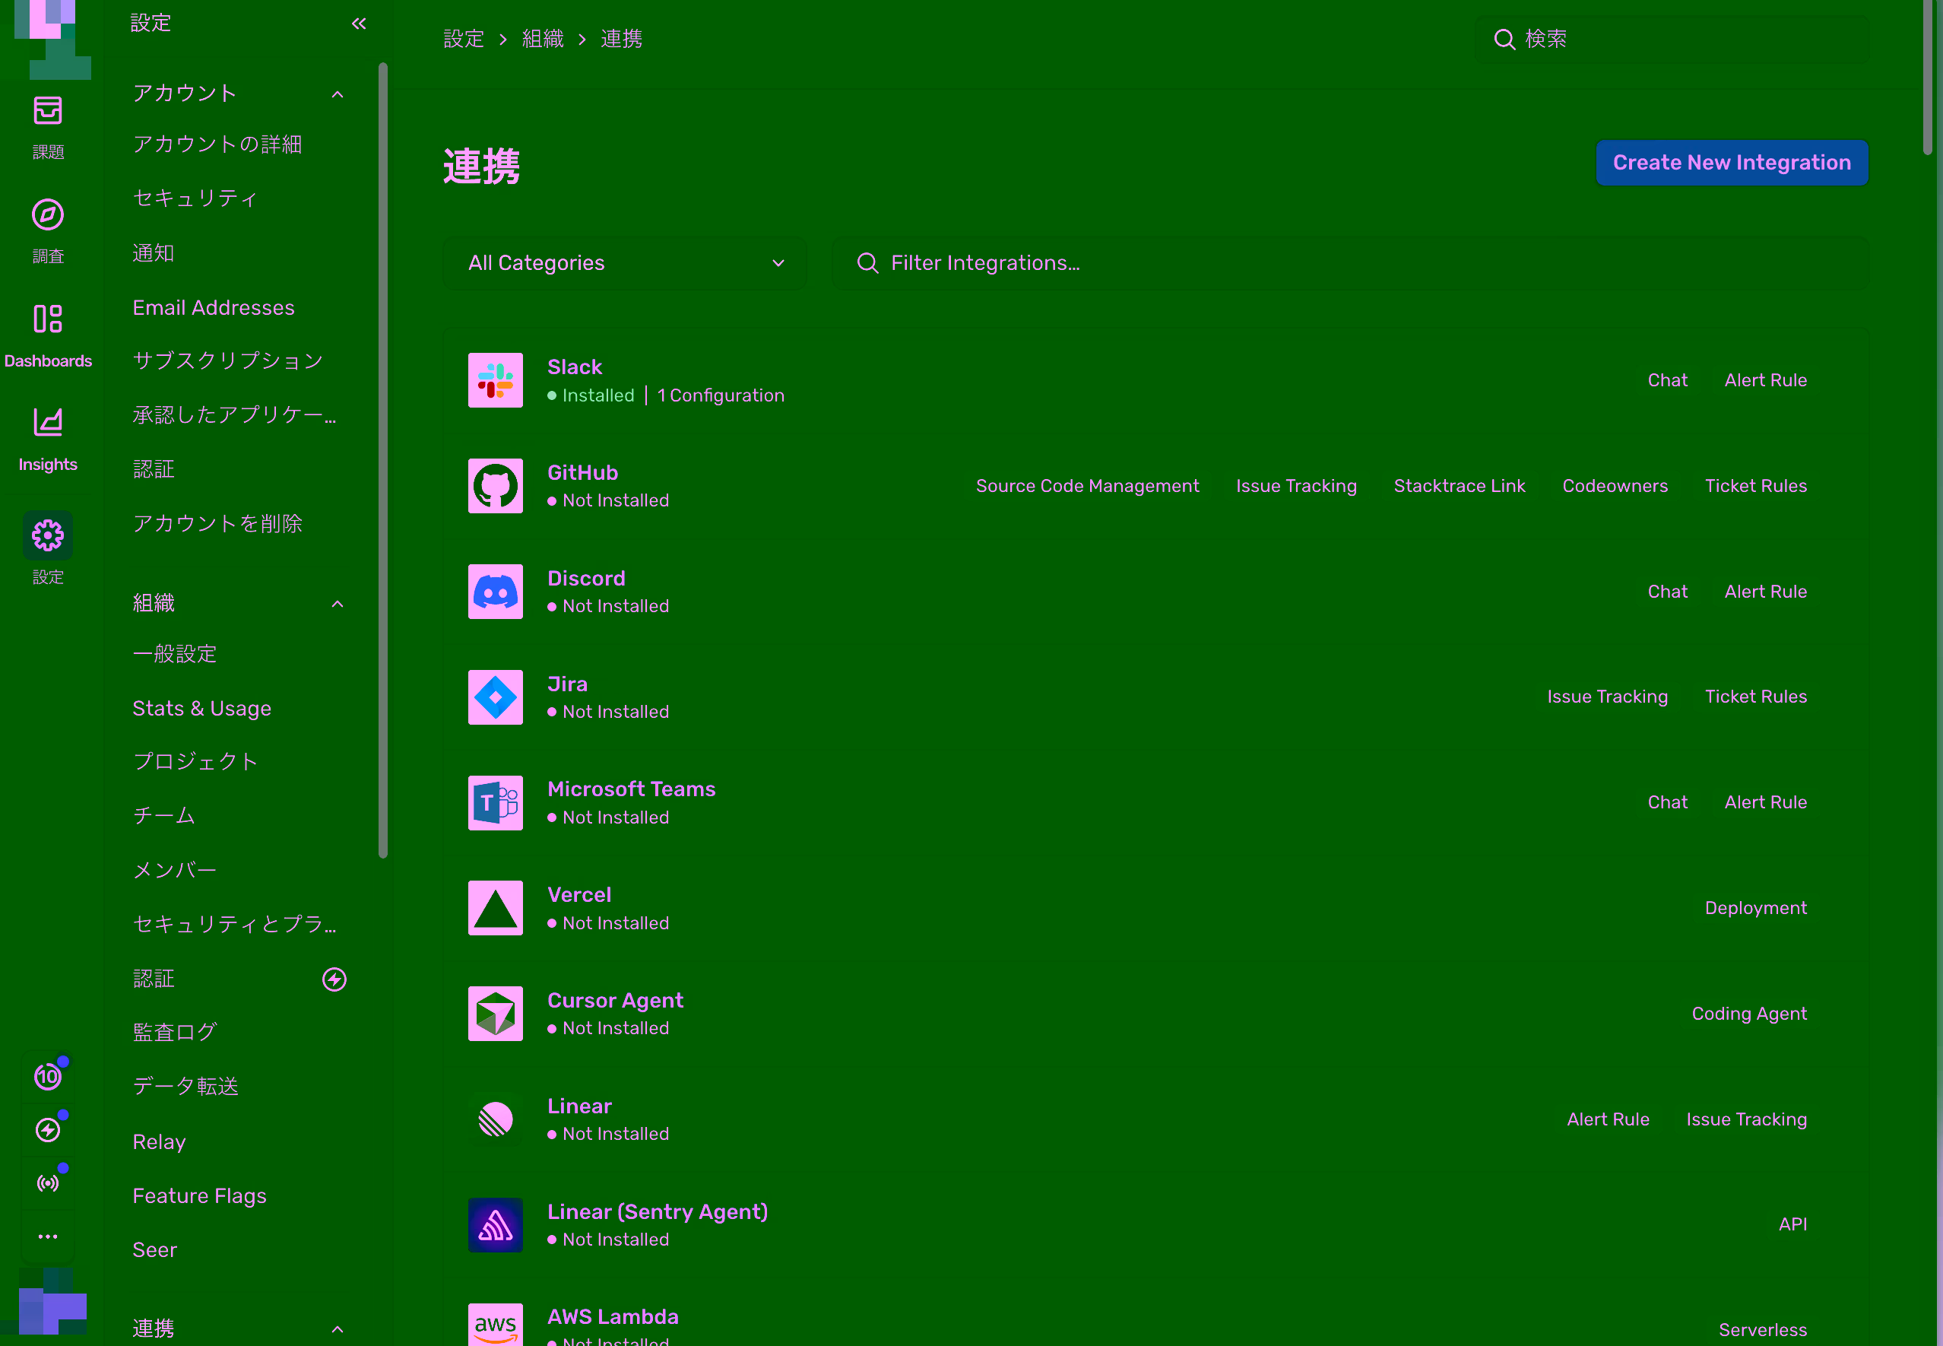Click the Create New Integration button
The width and height of the screenshot is (1943, 1346).
click(1732, 163)
